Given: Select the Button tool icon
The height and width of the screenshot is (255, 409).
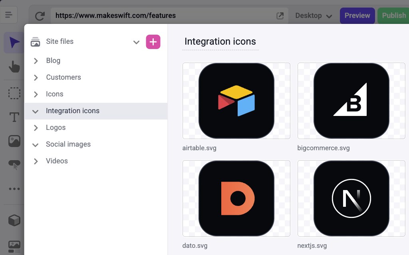Looking at the screenshot, I should 14,165.
